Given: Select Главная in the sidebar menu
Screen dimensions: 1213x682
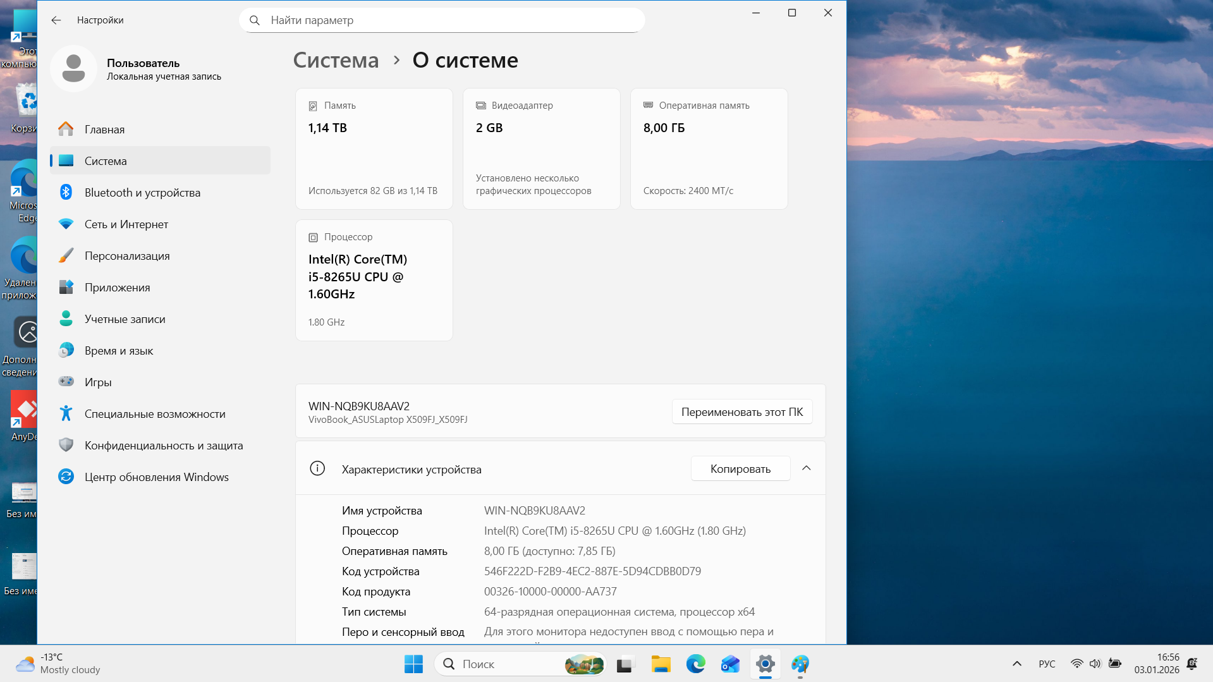Looking at the screenshot, I should [104, 130].
